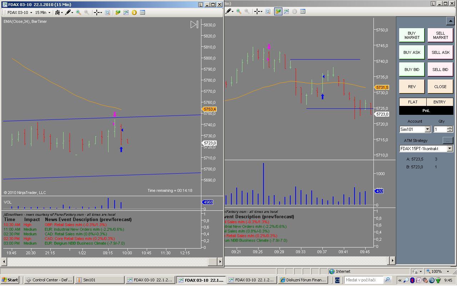This screenshot has width=457, height=286.
Task: Switch to first FDAX 03-10 taskbar button
Action: pyautogui.click(x=150, y=280)
